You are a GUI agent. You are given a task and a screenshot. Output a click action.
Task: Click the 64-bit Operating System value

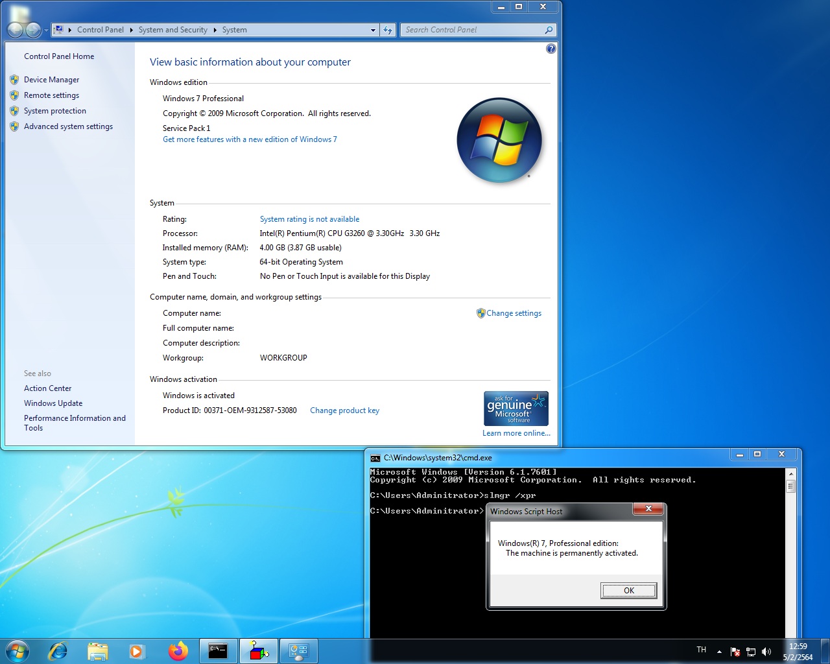tap(302, 262)
